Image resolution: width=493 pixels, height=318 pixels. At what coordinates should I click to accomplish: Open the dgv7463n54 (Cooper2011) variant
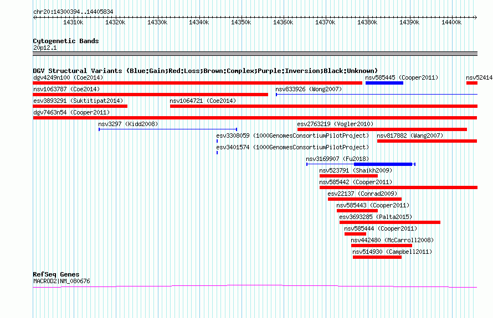(255, 118)
